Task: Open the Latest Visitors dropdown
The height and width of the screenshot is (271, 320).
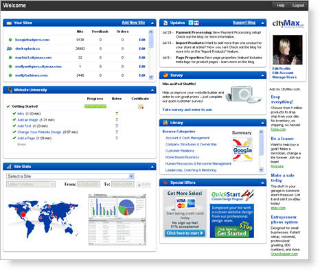Action: click(x=31, y=184)
